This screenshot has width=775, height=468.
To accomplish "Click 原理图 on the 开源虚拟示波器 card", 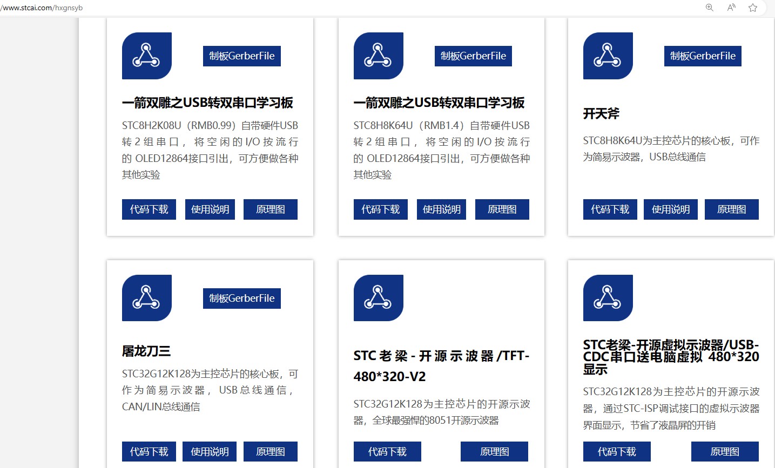I will click(725, 452).
